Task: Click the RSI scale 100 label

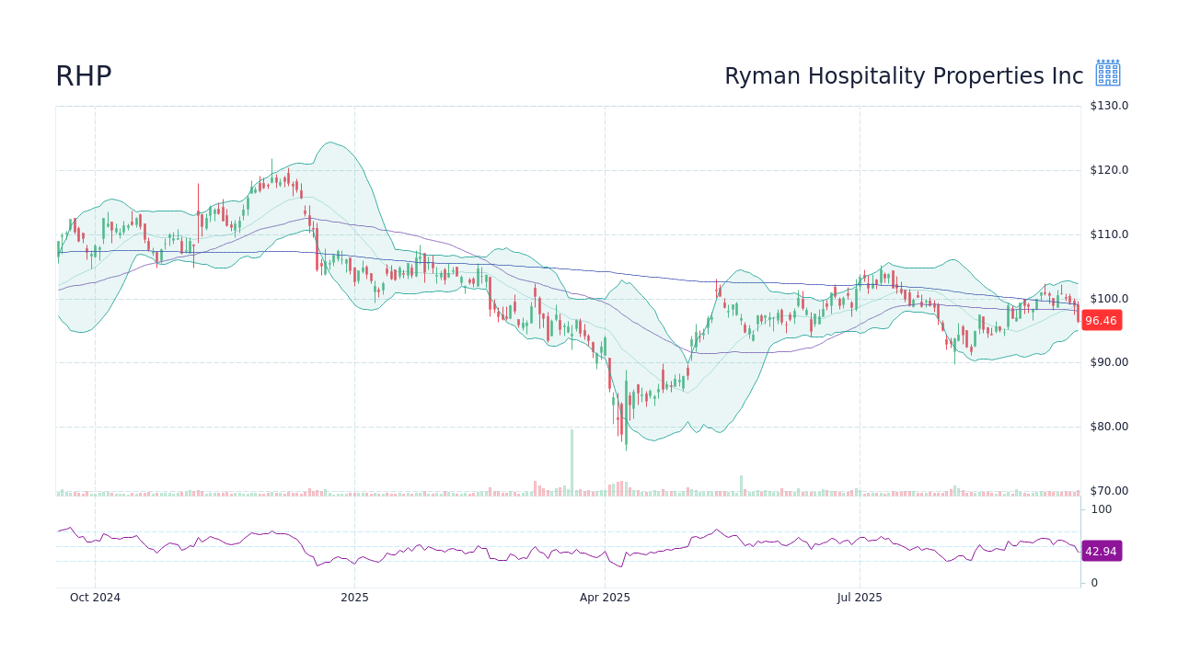Action: point(1102,509)
